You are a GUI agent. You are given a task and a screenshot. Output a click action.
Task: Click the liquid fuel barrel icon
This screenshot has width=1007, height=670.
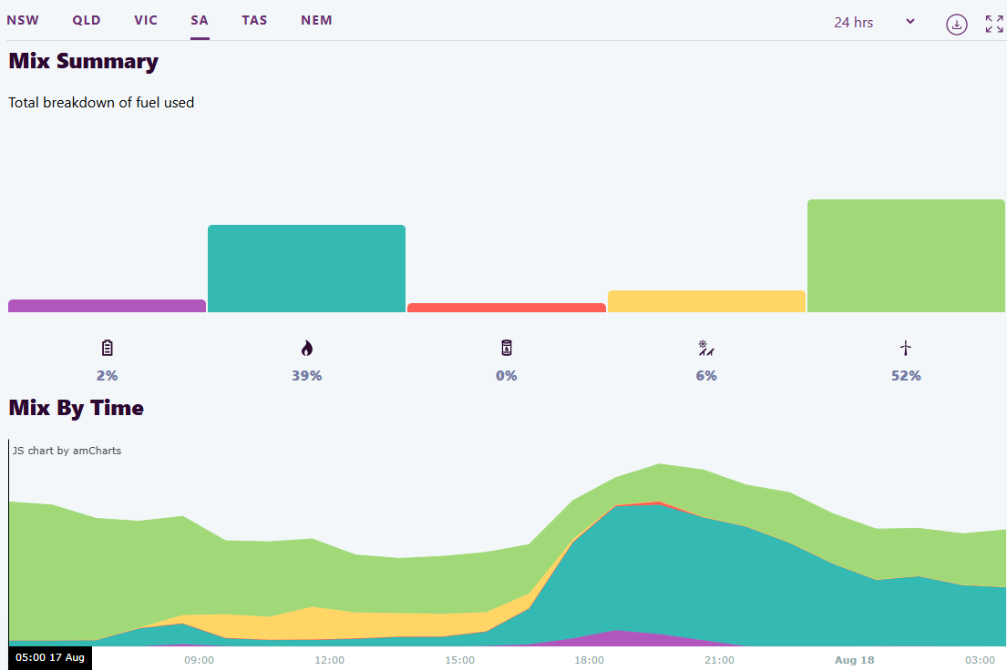[507, 348]
